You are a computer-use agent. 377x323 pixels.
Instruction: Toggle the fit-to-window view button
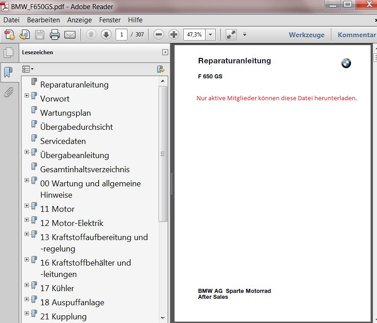coord(231,35)
